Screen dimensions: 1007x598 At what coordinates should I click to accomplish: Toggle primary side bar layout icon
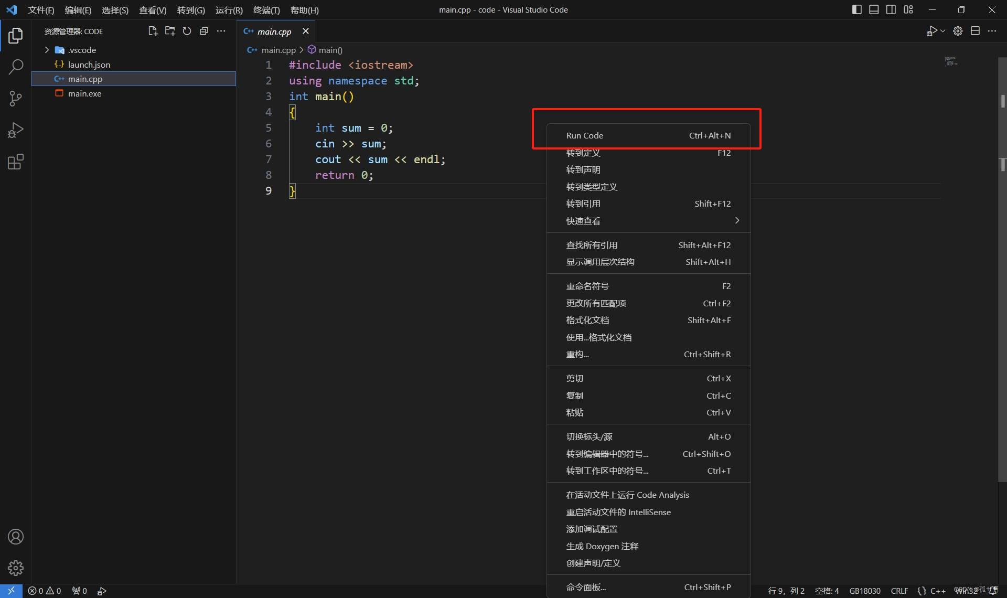coord(857,10)
